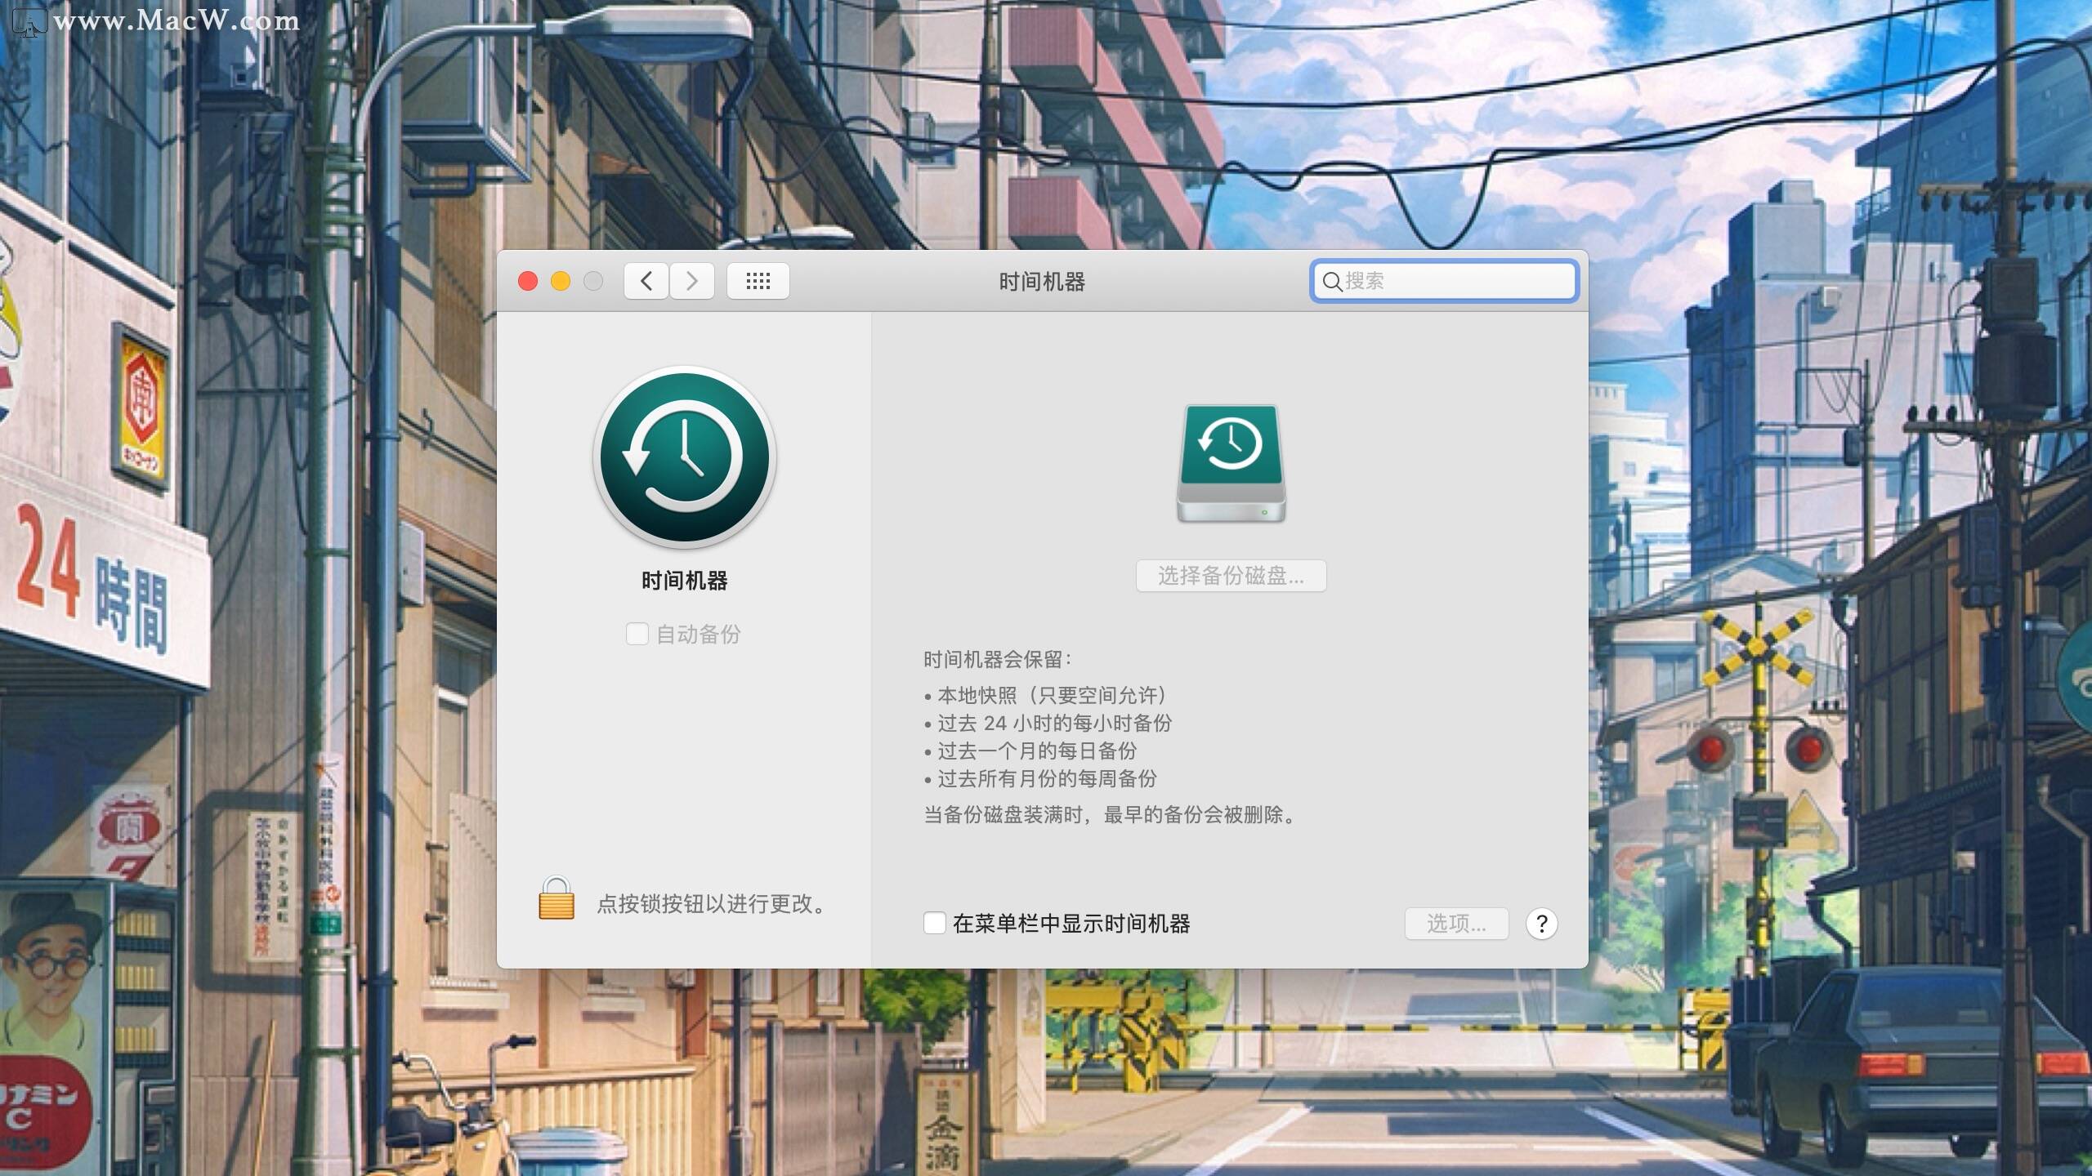Click the large Time Machine clock icon
2092x1176 pixels.
(685, 457)
